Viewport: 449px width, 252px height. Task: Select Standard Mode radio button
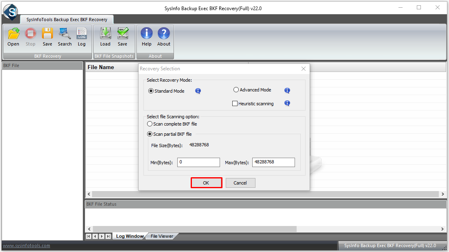pos(151,91)
